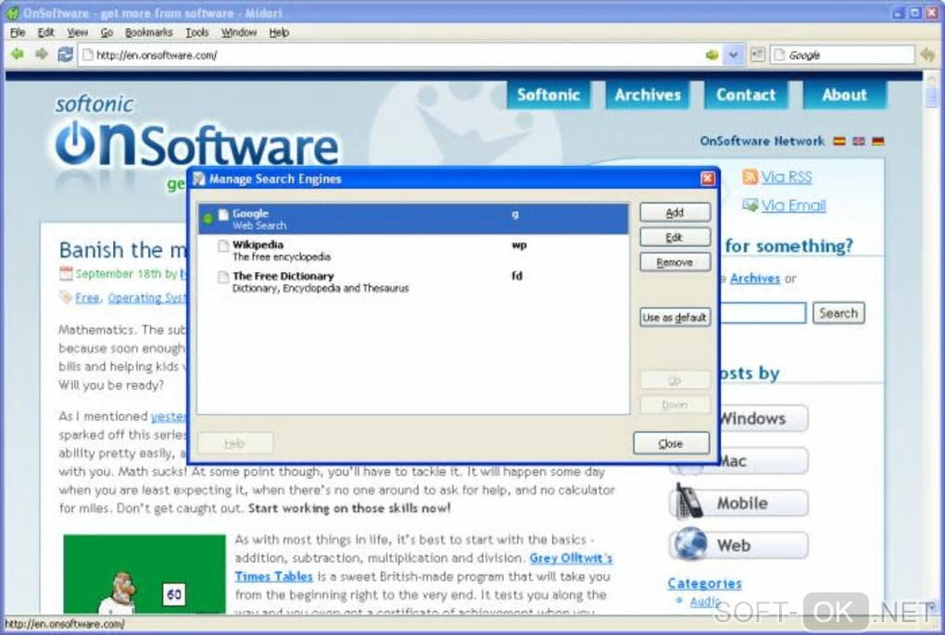945x635 pixels.
Task: Click the Times Tables link
Action: (x=273, y=577)
